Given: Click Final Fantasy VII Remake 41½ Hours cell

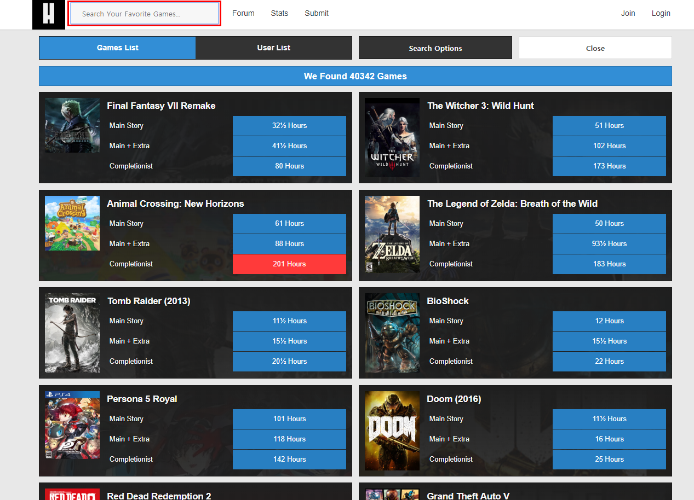Looking at the screenshot, I should (x=289, y=146).
